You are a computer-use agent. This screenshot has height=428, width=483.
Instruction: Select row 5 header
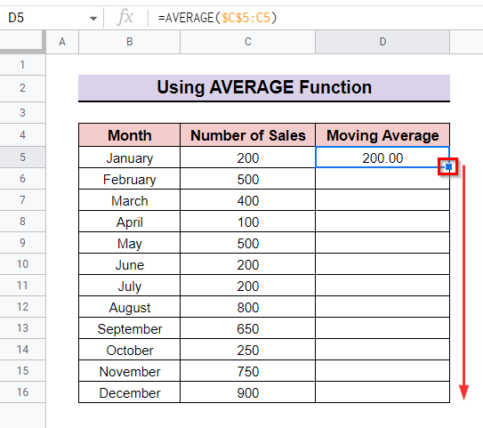coord(22,157)
